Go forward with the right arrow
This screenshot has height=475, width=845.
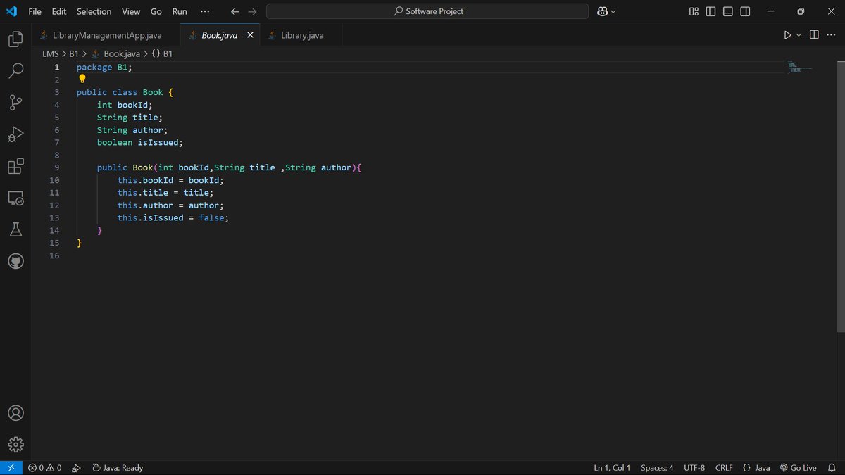[252, 11]
